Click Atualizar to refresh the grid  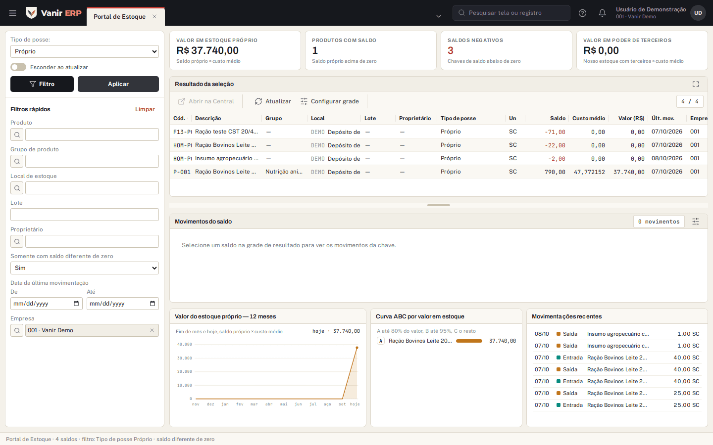point(273,101)
